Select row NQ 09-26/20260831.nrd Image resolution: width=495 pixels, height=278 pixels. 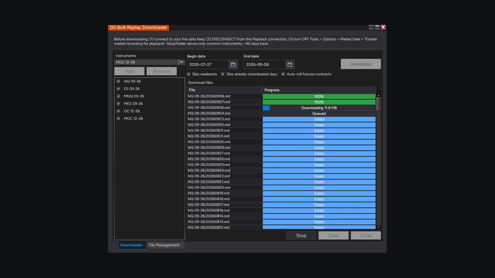[x=281, y=136]
